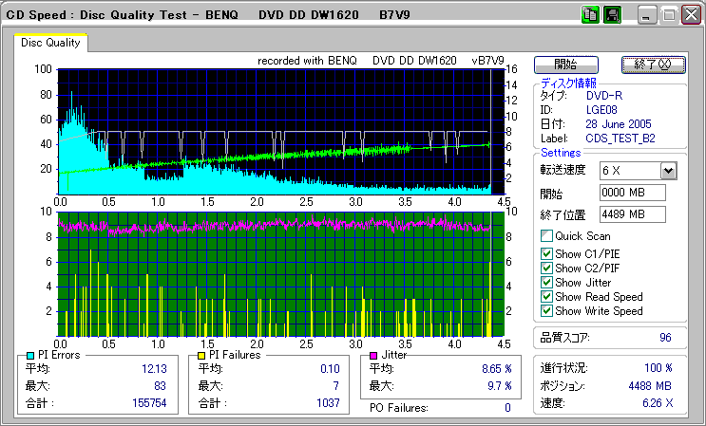Enable the Quick Scan checkbox
The image size is (706, 426).
546,235
